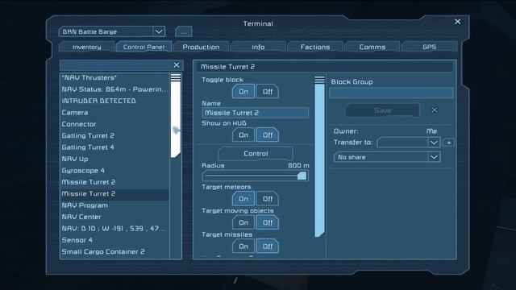
Task: Enable Target missiles
Action: (x=243, y=246)
